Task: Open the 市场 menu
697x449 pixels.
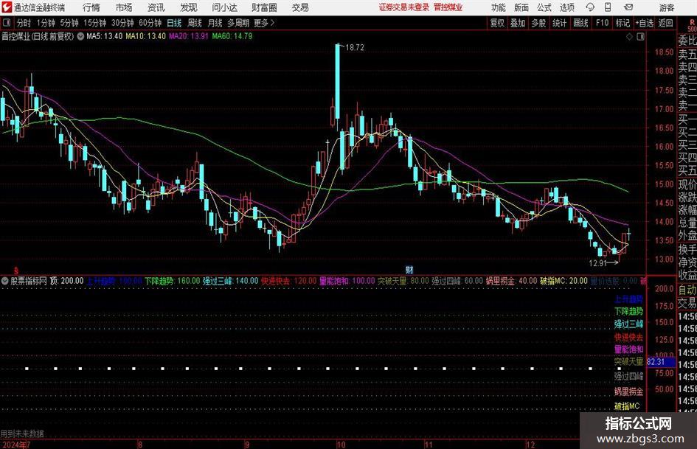Action: click(x=124, y=7)
